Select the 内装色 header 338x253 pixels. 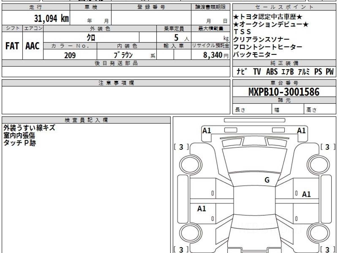tap(127, 46)
